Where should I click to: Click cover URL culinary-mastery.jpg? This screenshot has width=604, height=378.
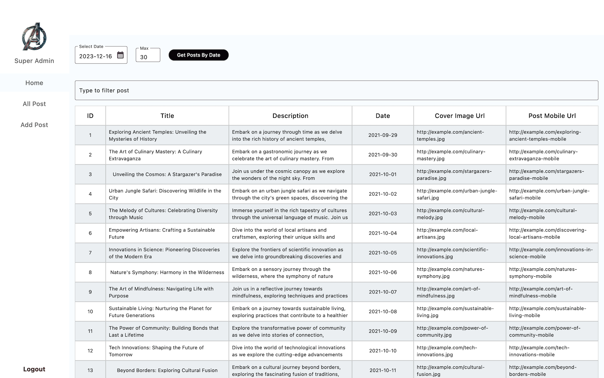(451, 155)
